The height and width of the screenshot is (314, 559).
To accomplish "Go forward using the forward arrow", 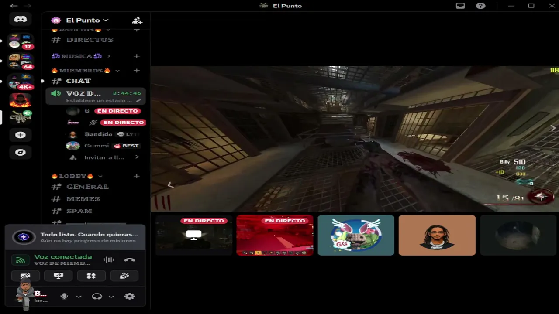I will [27, 6].
